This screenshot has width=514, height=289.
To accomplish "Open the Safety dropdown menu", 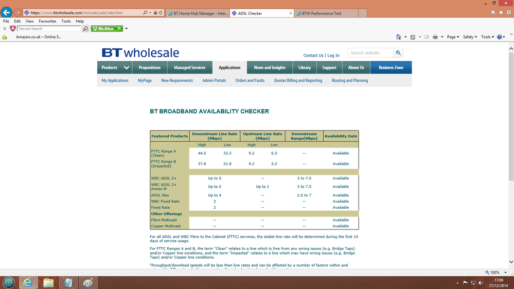I will [x=470, y=37].
